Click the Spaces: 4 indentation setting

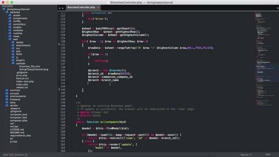[246, 155]
